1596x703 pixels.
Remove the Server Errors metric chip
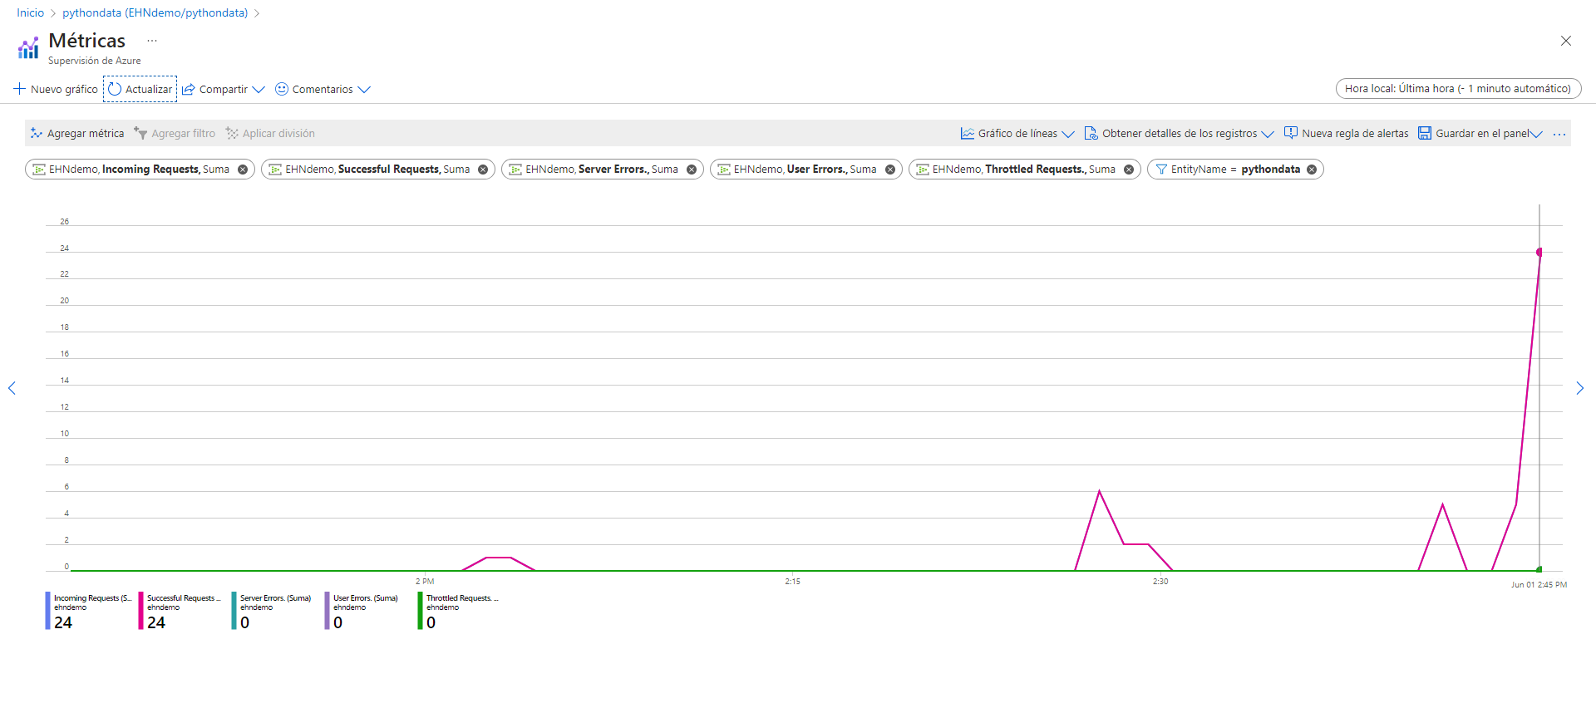tap(692, 170)
